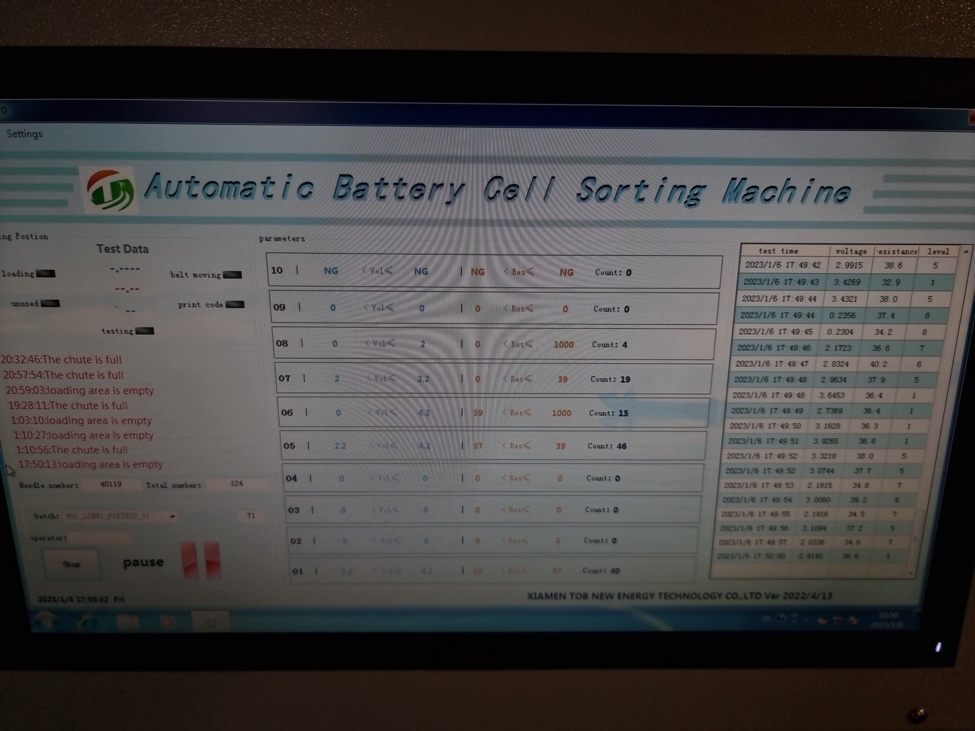Select the running sorting app taskbar button
Viewport: 975px width, 731px height.
pos(210,622)
